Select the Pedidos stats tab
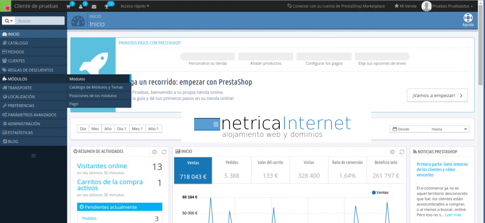485x223 pixels. [x=232, y=170]
